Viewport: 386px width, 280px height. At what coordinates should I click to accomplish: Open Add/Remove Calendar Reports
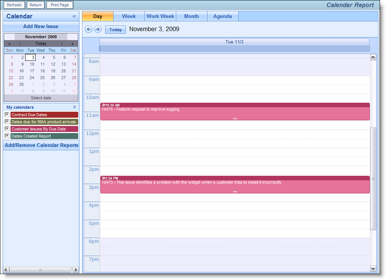(42, 145)
